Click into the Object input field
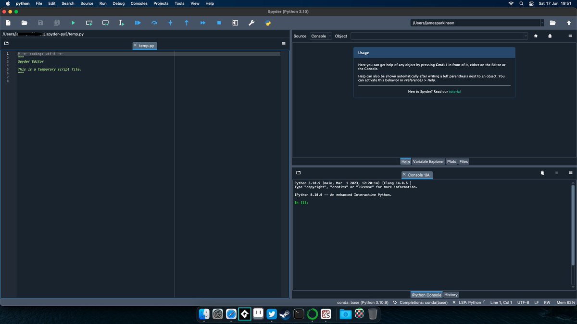Viewport: 577px width, 324px height. (437, 36)
